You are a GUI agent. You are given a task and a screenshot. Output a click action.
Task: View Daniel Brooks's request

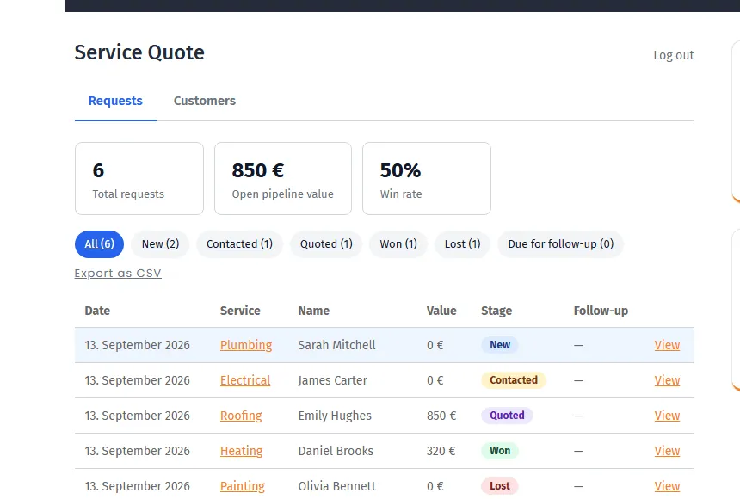[667, 452]
